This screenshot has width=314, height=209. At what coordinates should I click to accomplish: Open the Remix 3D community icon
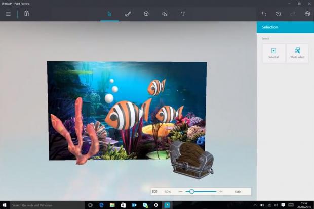(307, 14)
